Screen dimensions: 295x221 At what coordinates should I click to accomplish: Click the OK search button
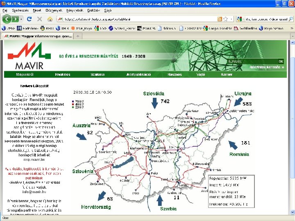click(281, 61)
